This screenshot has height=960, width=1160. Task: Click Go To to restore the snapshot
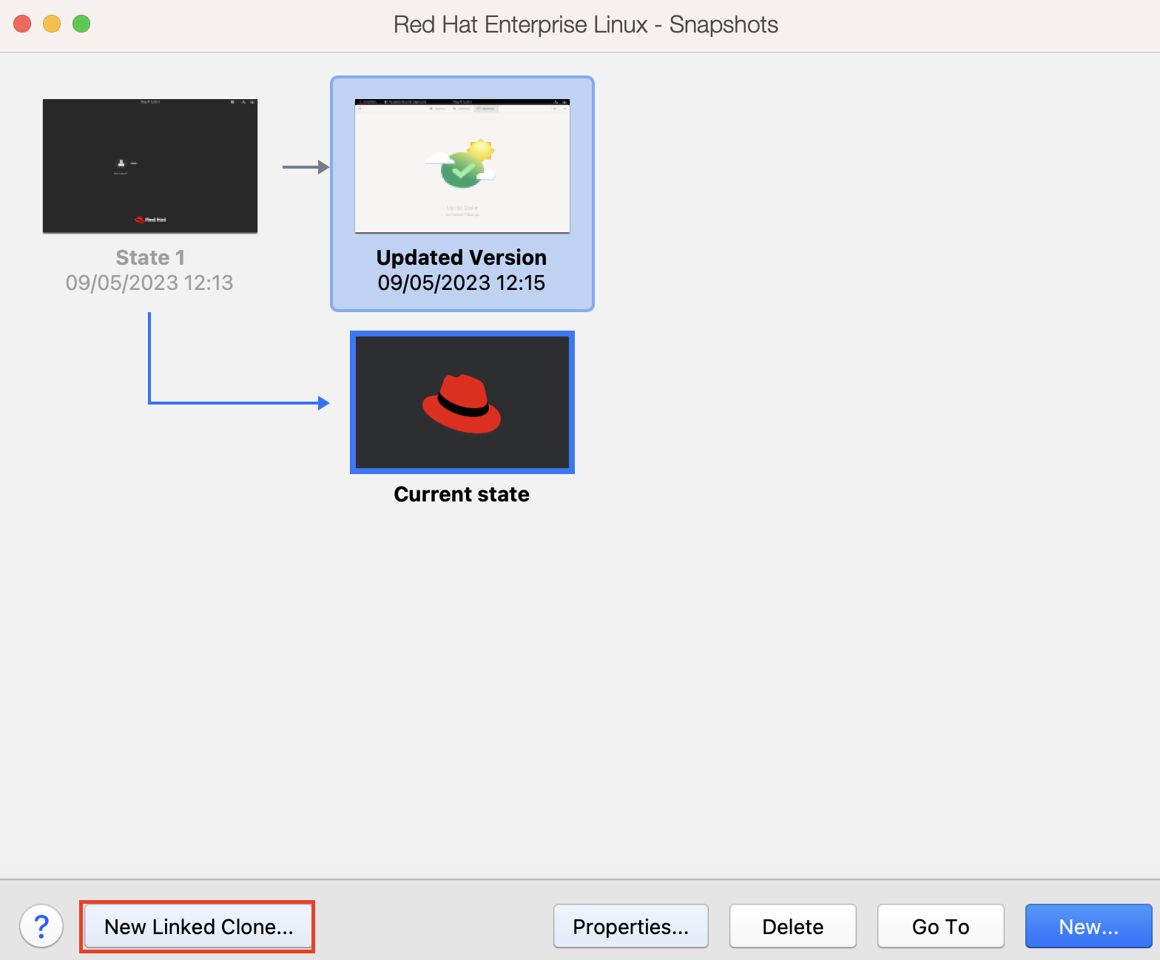(x=940, y=927)
